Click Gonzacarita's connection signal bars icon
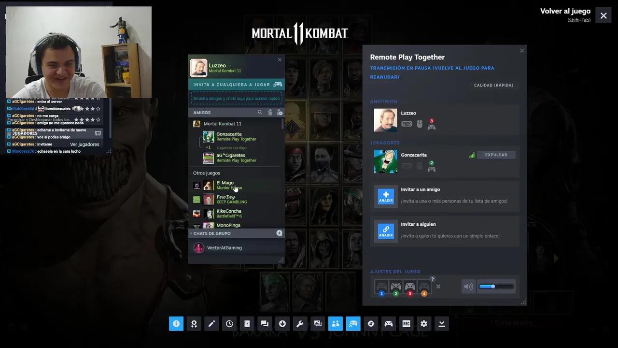 pyautogui.click(x=472, y=155)
